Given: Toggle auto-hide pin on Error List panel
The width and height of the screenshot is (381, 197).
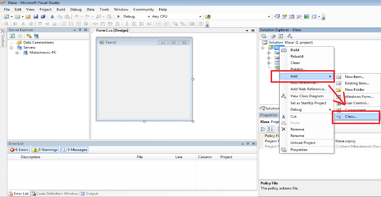Looking at the screenshot, I should click(x=247, y=144).
